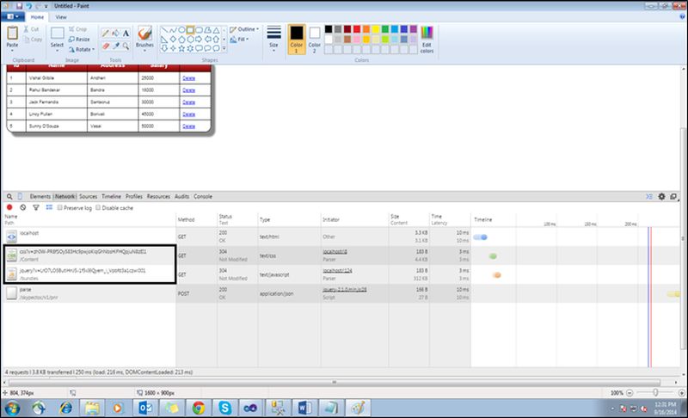Click the Paste clipboard icon
Viewport: 688px width, 418px height.
(12, 33)
